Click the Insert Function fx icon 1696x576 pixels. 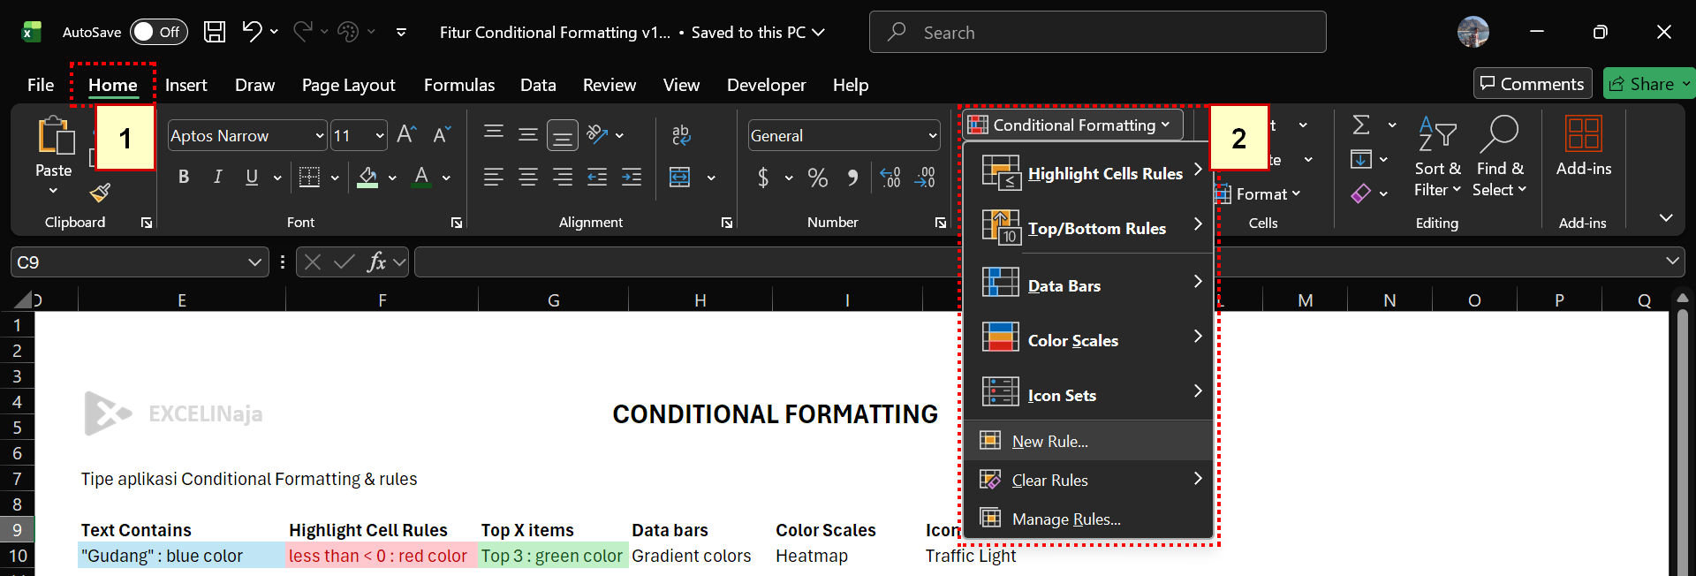[377, 261]
